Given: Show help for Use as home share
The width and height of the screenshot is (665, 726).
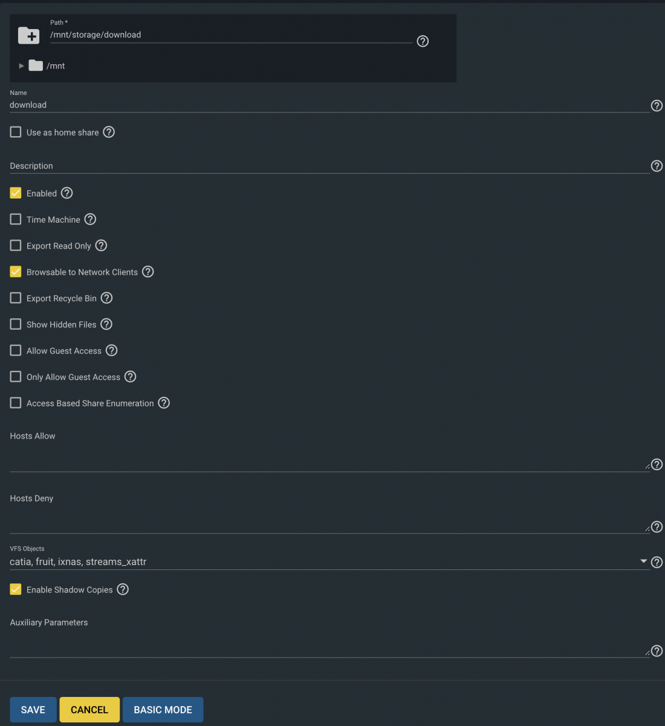Looking at the screenshot, I should [109, 132].
